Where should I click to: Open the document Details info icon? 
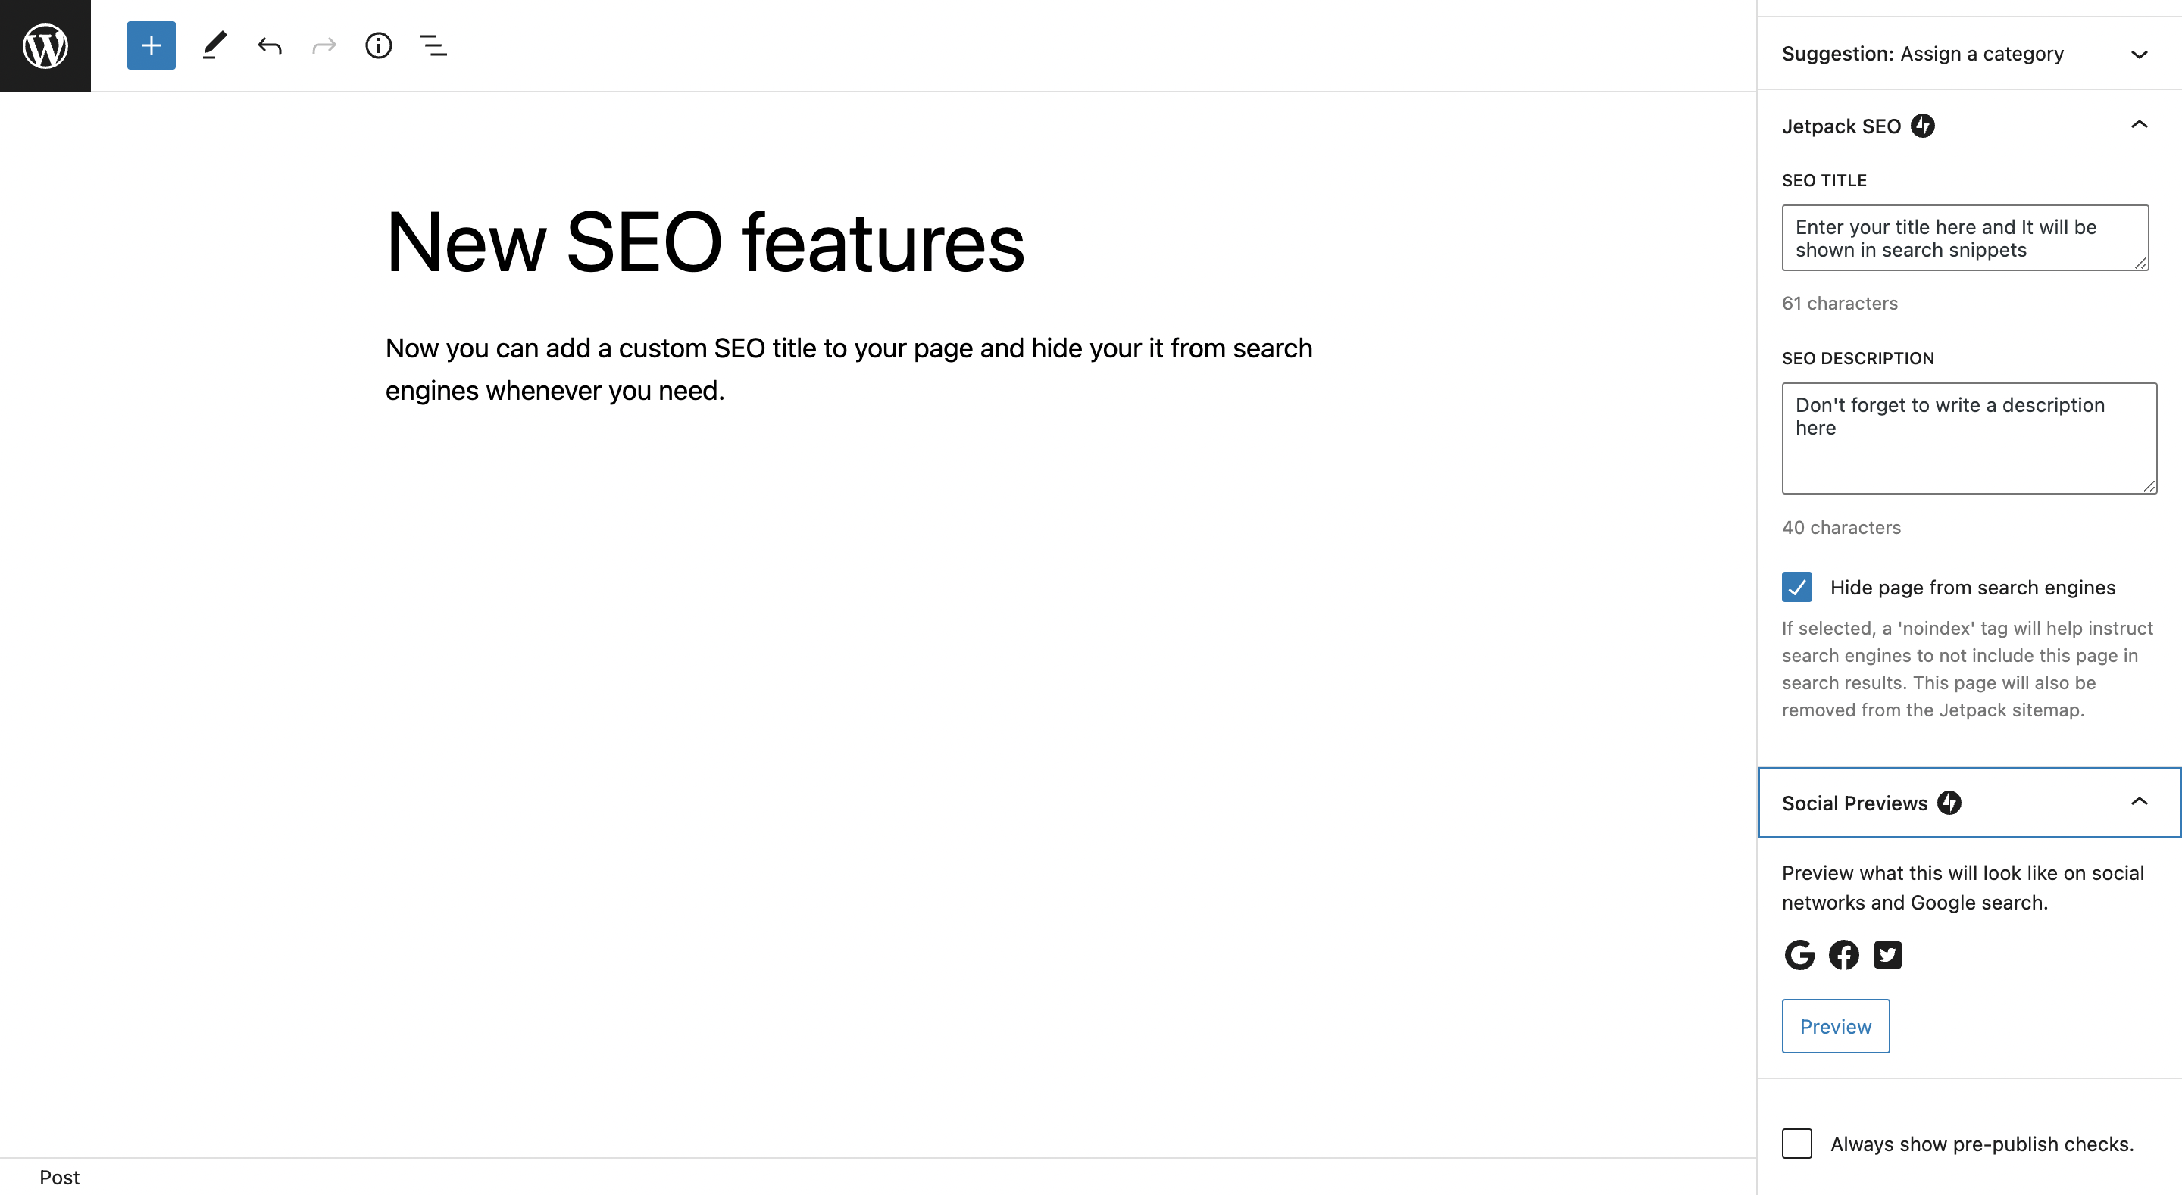[379, 45]
